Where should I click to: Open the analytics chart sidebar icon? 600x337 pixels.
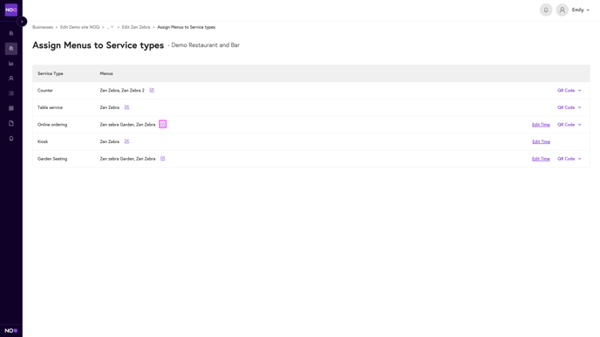(11, 63)
